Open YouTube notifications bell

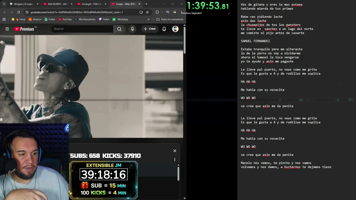coord(164,29)
